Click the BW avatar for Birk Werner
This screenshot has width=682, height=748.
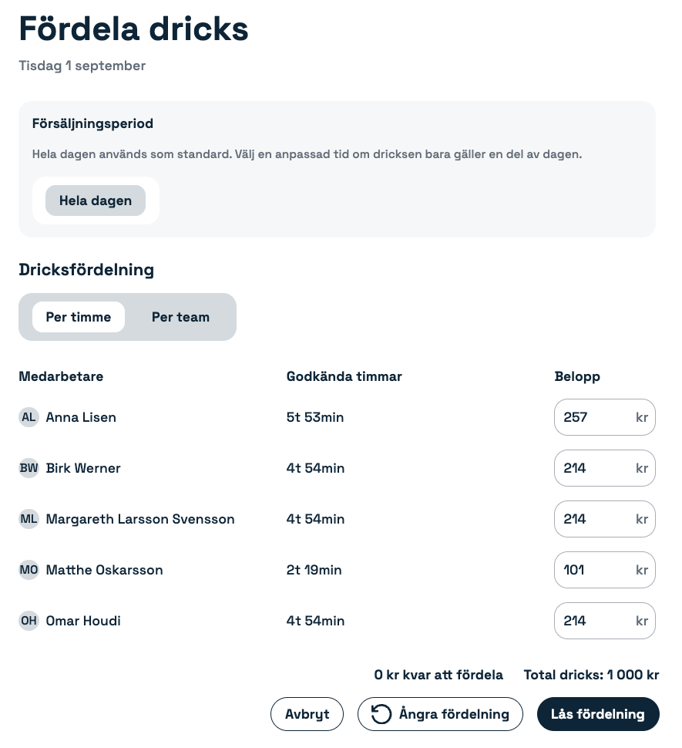coord(29,468)
